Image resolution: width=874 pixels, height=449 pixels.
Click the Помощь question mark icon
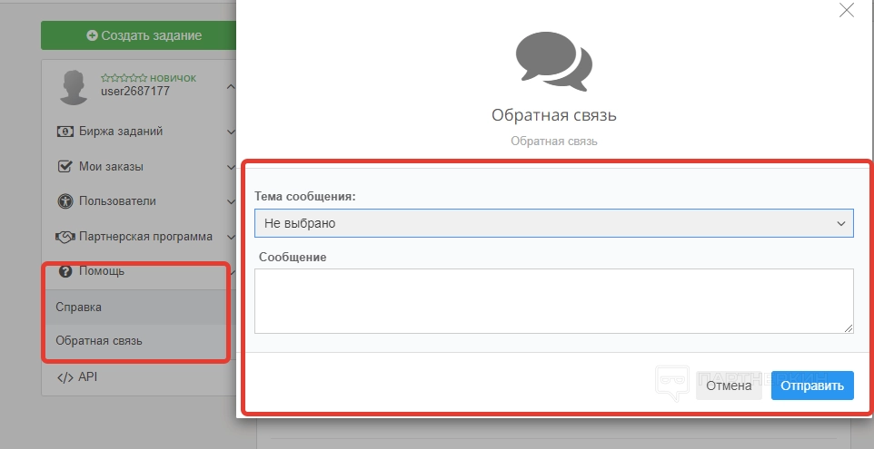point(65,271)
